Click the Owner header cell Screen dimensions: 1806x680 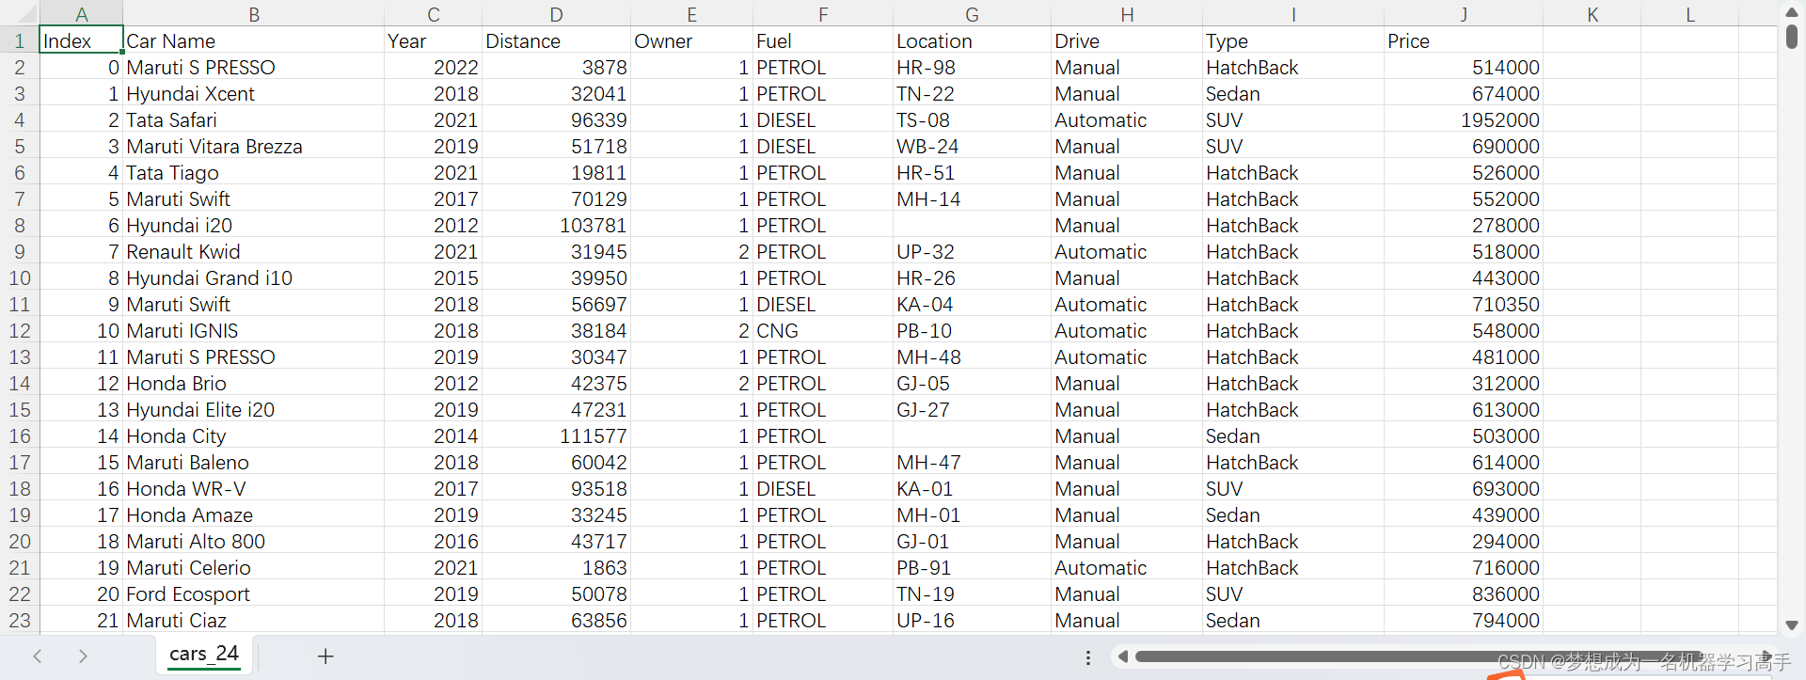point(692,41)
